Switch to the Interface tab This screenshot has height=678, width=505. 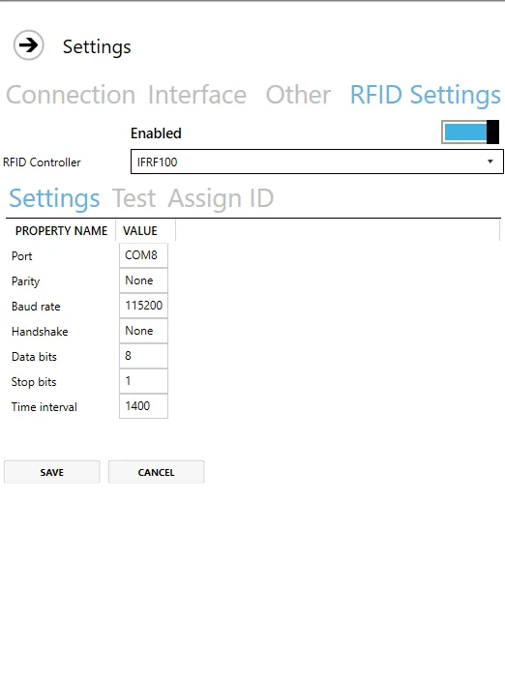197,95
